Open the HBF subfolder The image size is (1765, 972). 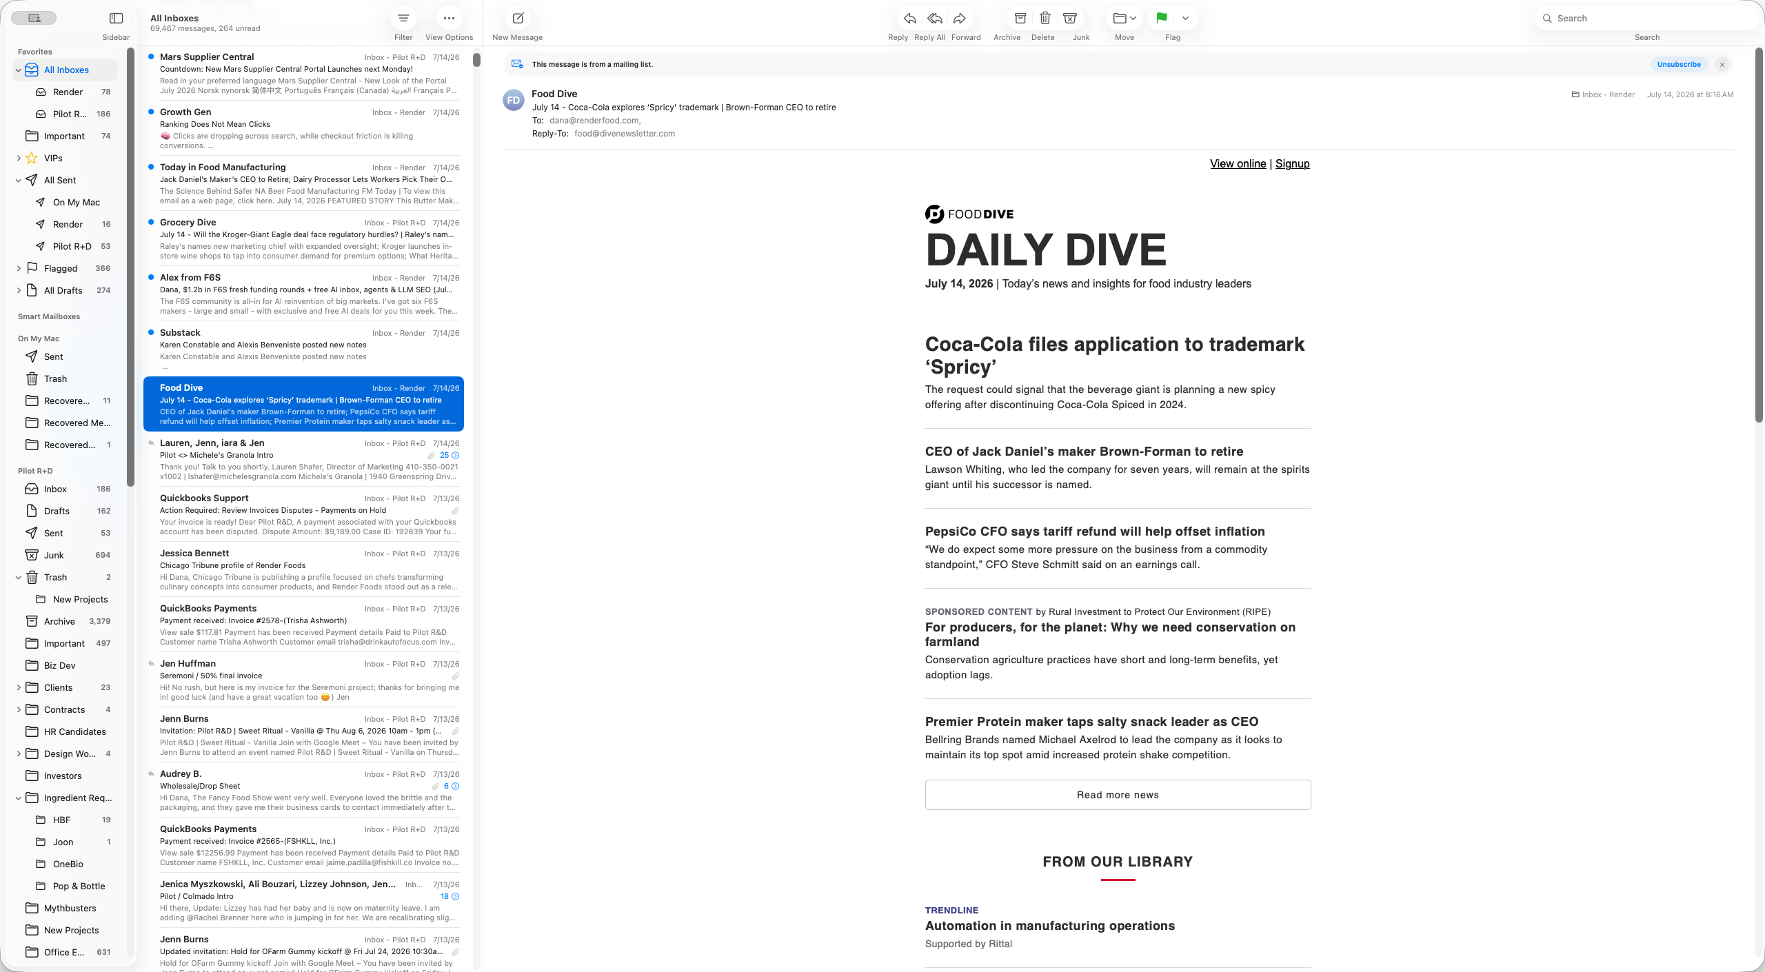(x=65, y=820)
